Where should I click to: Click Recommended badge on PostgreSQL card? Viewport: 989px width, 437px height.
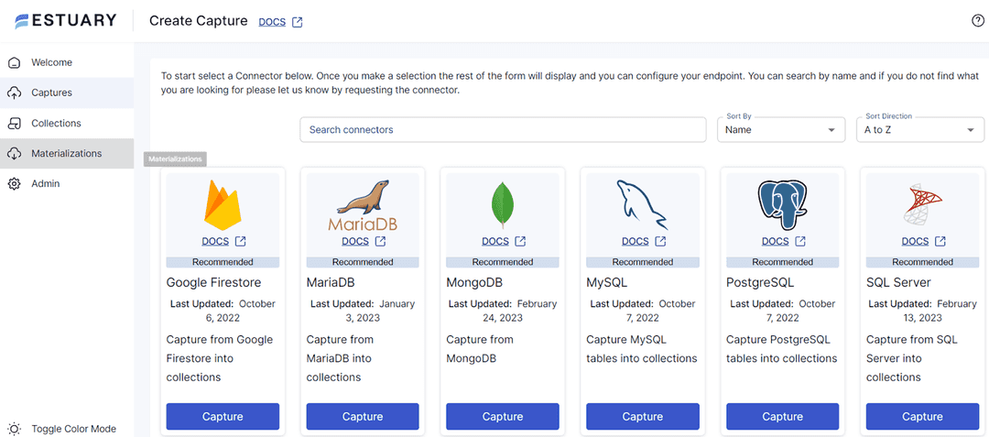[783, 262]
